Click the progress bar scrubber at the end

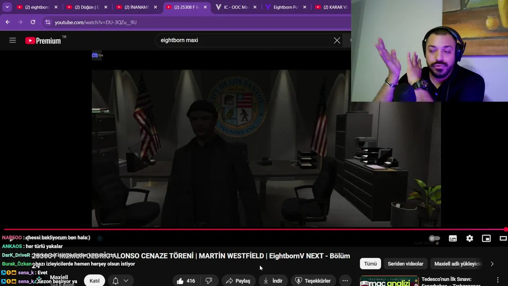pos(506,230)
